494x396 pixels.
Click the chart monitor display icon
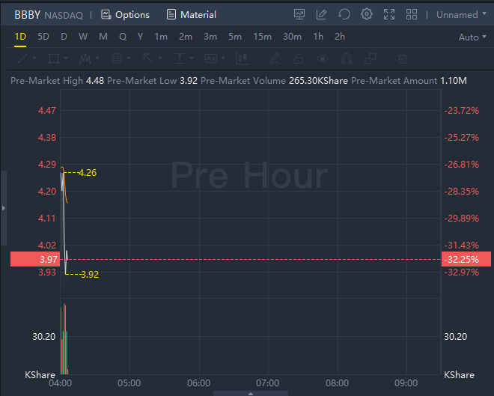pyautogui.click(x=299, y=14)
